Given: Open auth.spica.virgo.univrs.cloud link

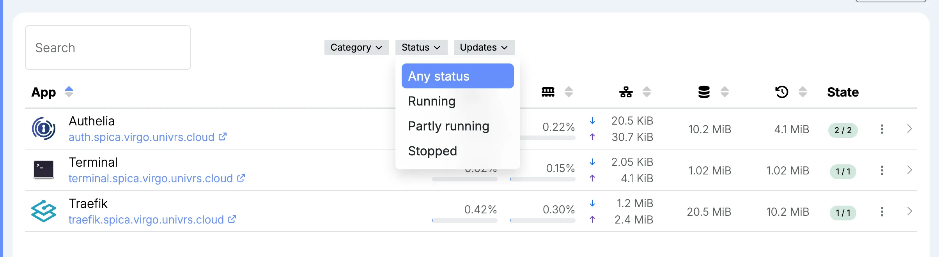Looking at the screenshot, I should tap(142, 137).
